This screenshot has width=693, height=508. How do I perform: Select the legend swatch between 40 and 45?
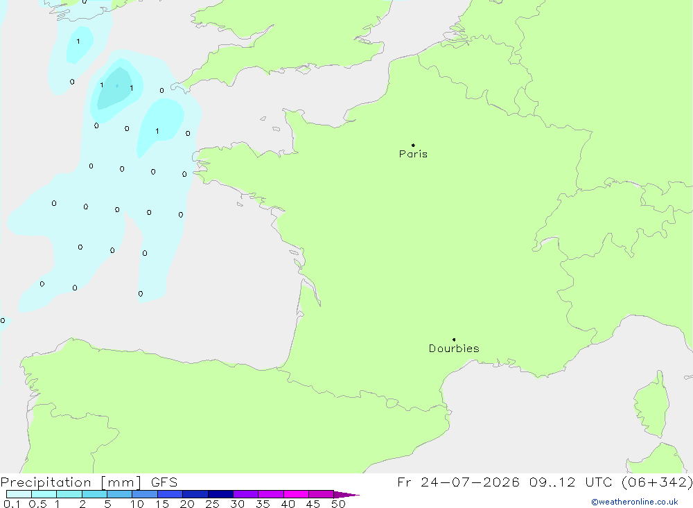296,494
